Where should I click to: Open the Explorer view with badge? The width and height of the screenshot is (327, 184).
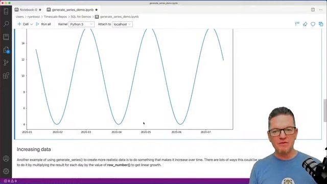6,50
